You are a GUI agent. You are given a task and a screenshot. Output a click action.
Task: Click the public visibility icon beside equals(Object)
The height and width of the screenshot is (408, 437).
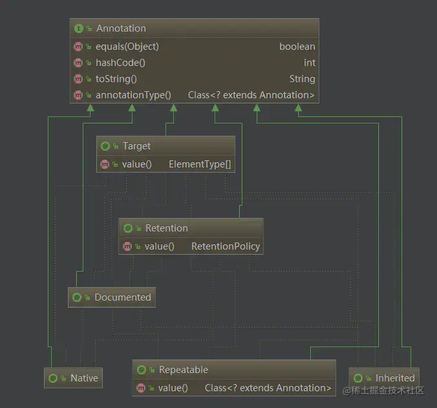(89, 47)
